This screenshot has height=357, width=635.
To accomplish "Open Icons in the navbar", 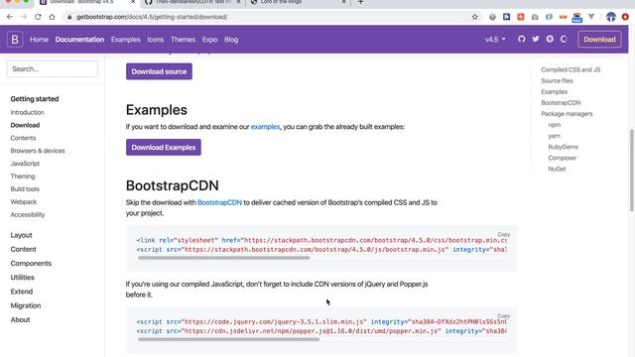I will (156, 40).
